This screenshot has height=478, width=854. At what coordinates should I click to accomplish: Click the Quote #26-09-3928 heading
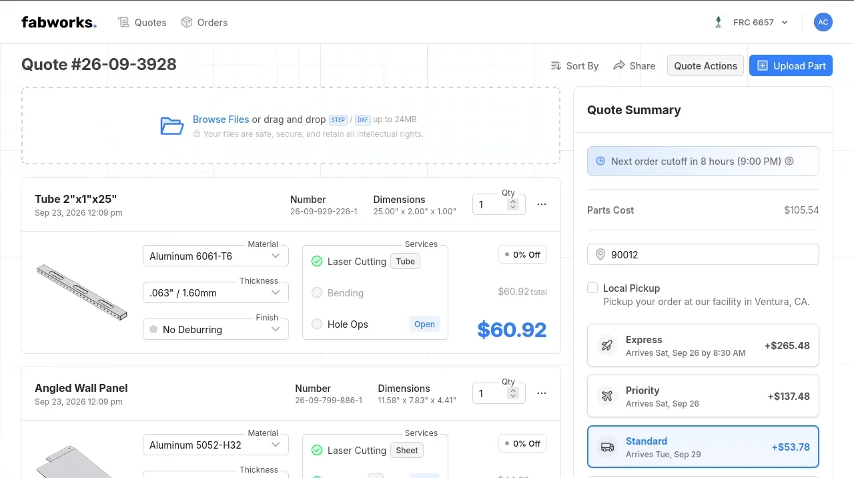(99, 64)
